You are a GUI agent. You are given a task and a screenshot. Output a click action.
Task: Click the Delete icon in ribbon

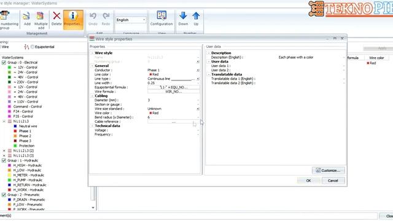tap(56, 16)
